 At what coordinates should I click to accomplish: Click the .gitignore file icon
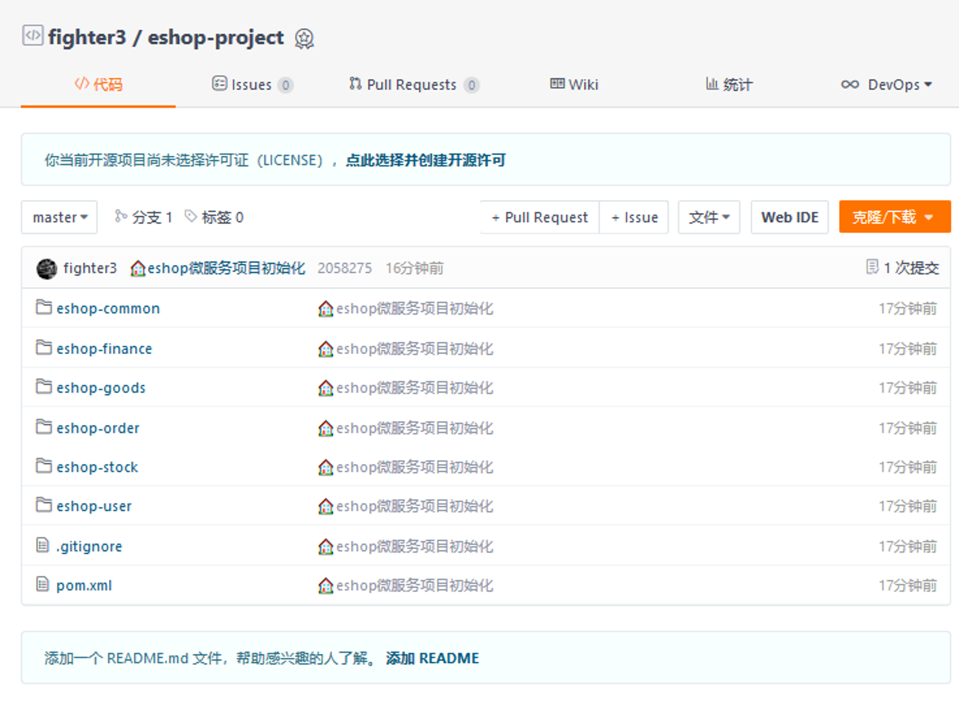pyautogui.click(x=43, y=545)
